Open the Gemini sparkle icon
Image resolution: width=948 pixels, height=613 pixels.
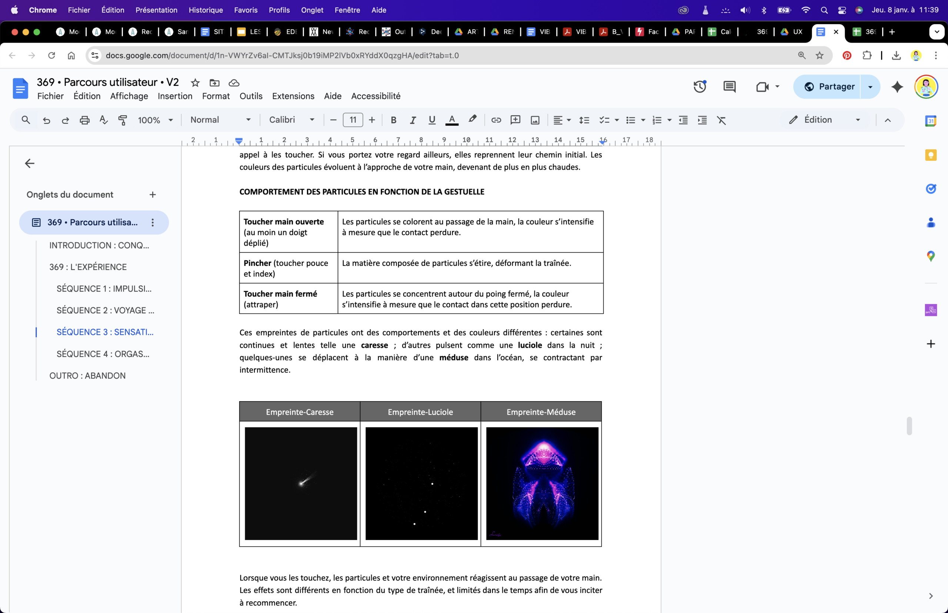897,86
